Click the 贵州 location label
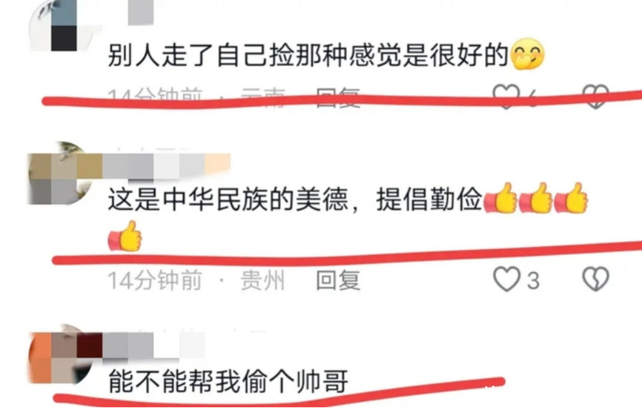Image resolution: width=642 pixels, height=408 pixels. 262,281
